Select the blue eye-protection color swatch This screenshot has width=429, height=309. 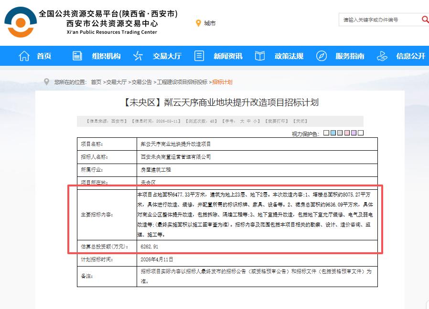pyautogui.click(x=333, y=133)
